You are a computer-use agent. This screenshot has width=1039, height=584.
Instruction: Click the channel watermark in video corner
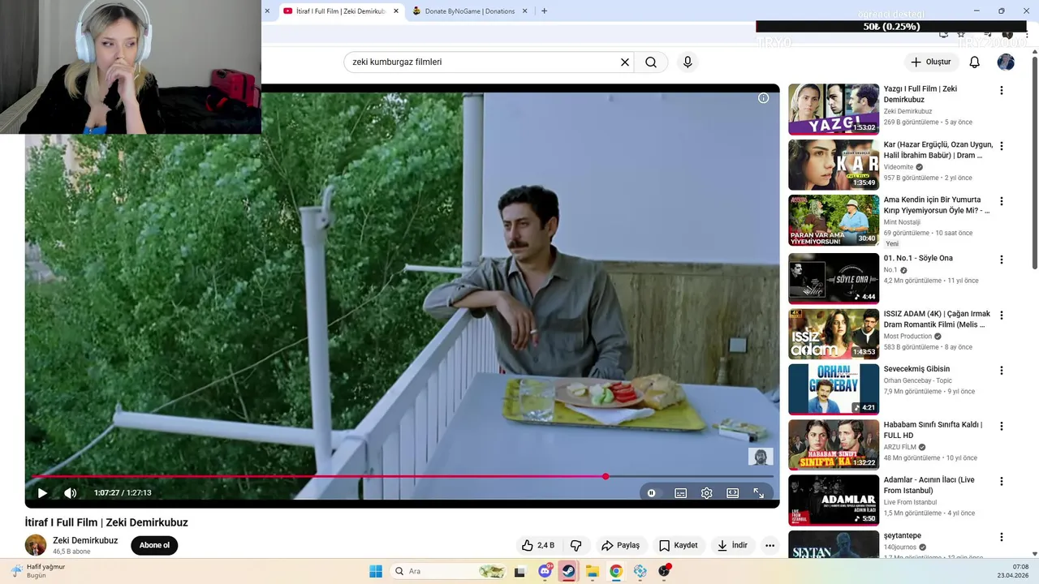tap(761, 457)
